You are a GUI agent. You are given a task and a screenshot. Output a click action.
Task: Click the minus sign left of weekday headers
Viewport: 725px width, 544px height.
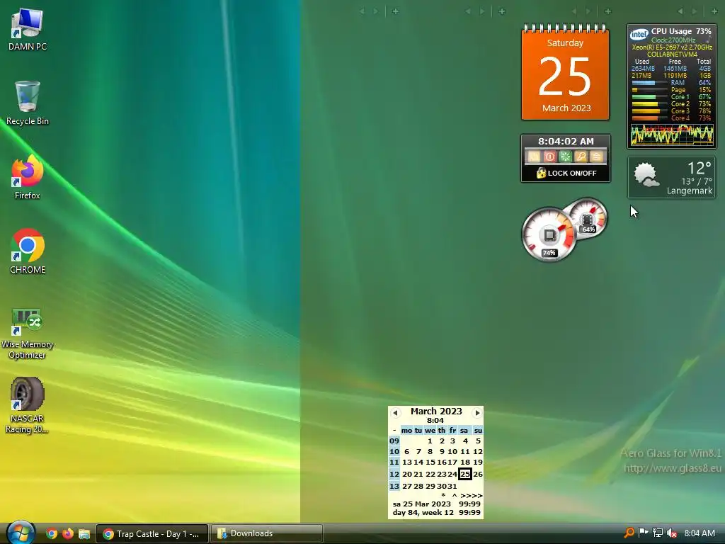pos(394,430)
